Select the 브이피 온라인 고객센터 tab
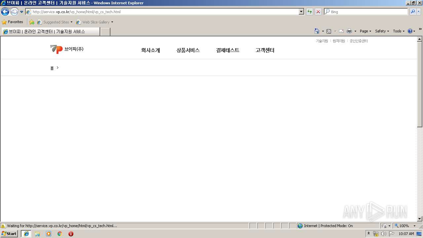 tap(50, 31)
